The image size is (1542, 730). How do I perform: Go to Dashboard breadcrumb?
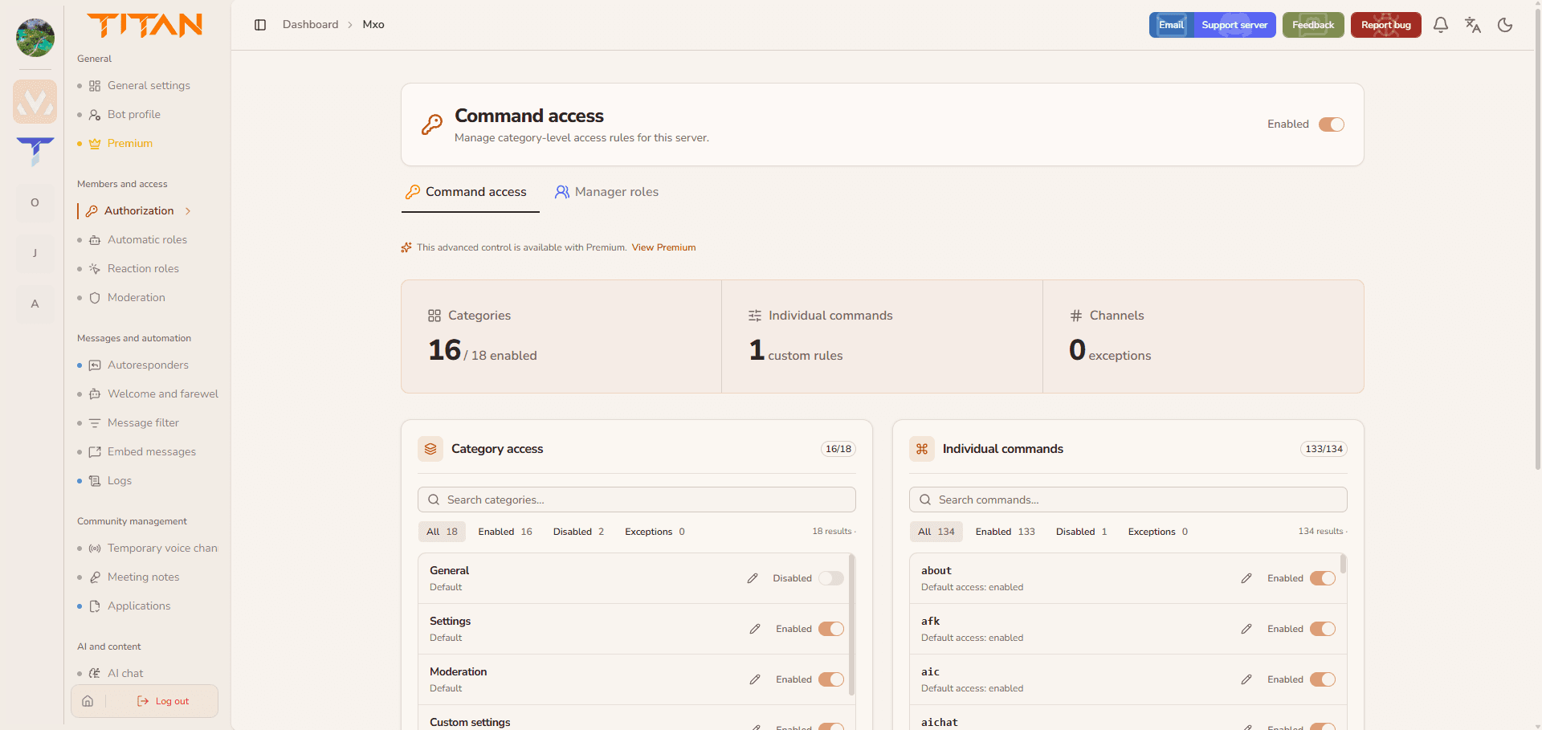coord(310,25)
